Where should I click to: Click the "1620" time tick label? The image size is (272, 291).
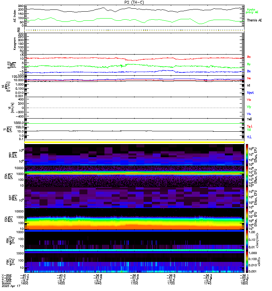click(61, 283)
